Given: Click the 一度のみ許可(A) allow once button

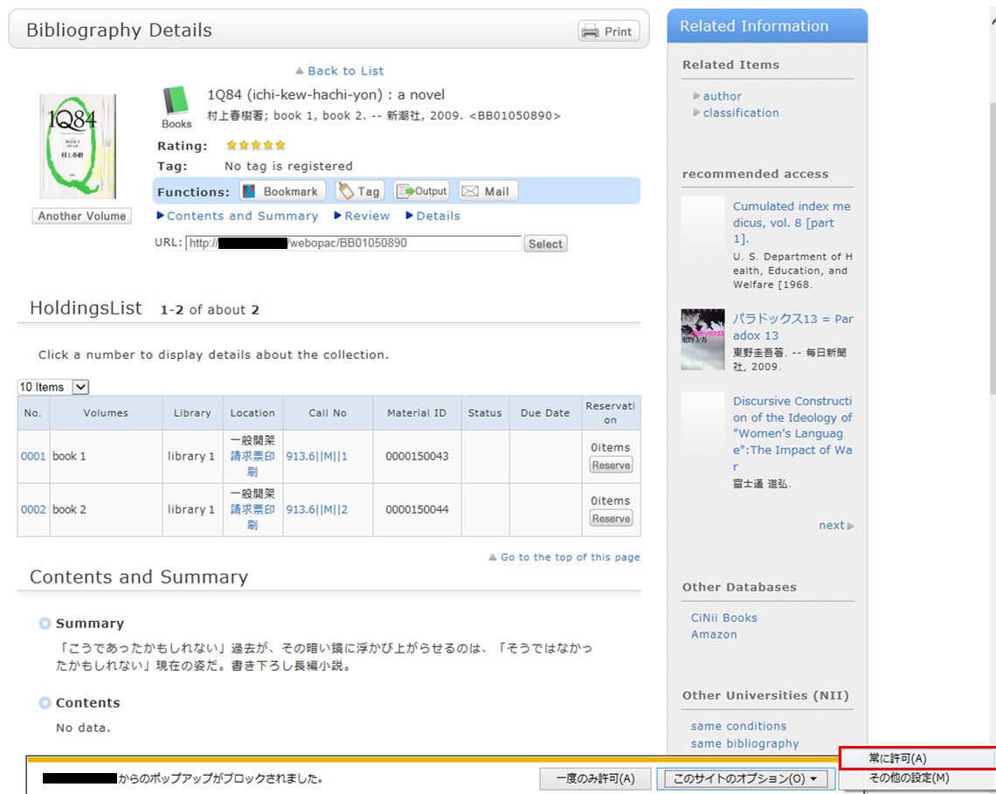Looking at the screenshot, I should 594,778.
